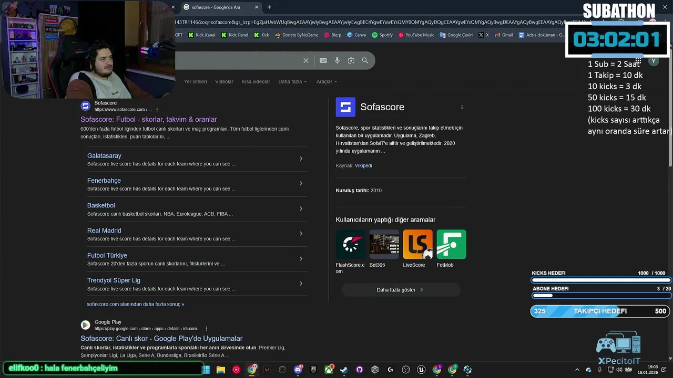Open Unreal Engine from taskbar
The height and width of the screenshot is (378, 673).
421,370
